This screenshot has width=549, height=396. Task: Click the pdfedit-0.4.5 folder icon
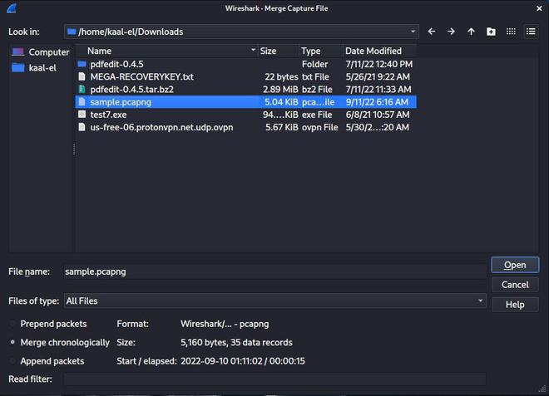[x=82, y=64]
